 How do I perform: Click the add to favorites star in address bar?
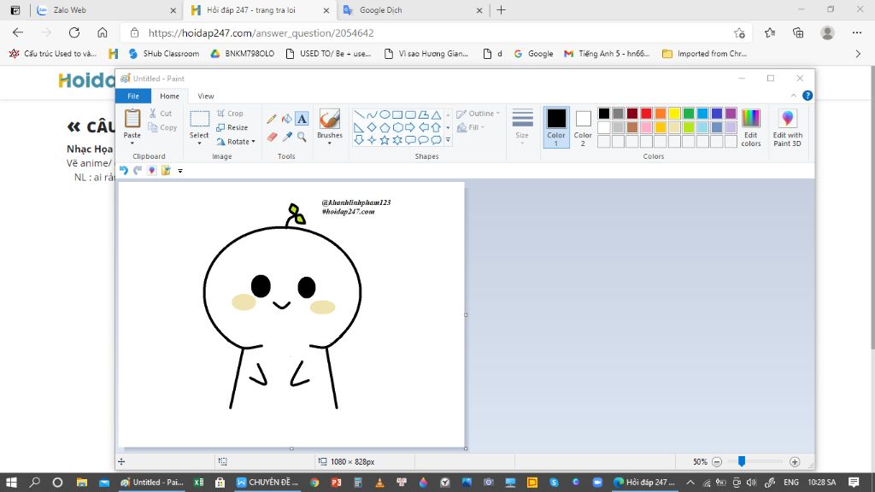coord(739,33)
